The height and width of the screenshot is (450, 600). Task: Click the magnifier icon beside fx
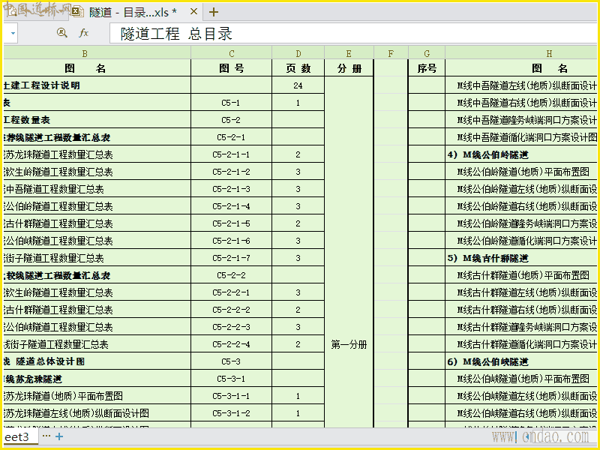[61, 33]
